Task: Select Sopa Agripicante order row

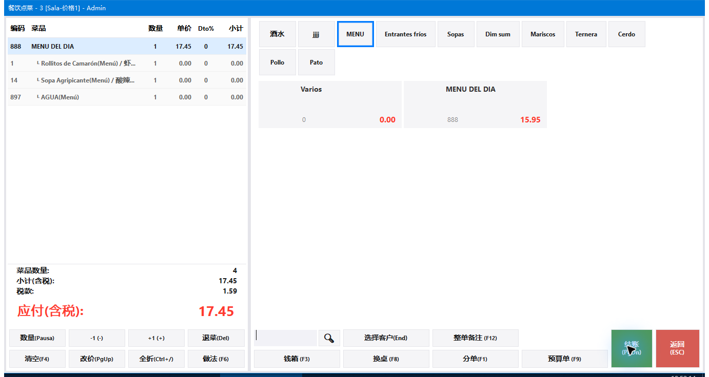Action: click(x=127, y=80)
